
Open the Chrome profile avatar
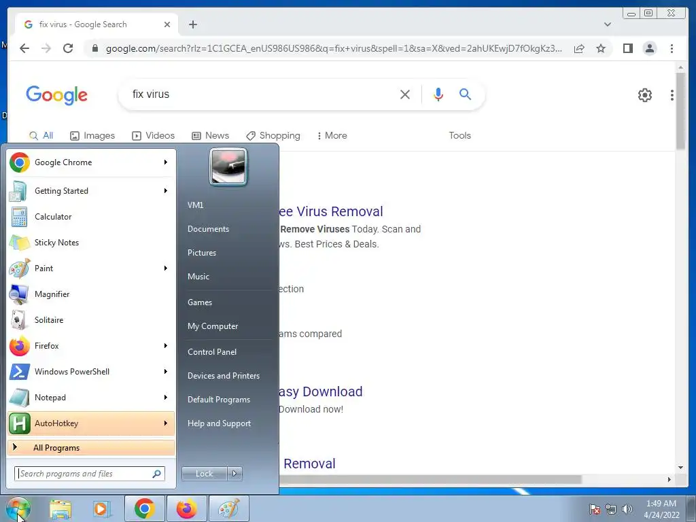(x=650, y=48)
